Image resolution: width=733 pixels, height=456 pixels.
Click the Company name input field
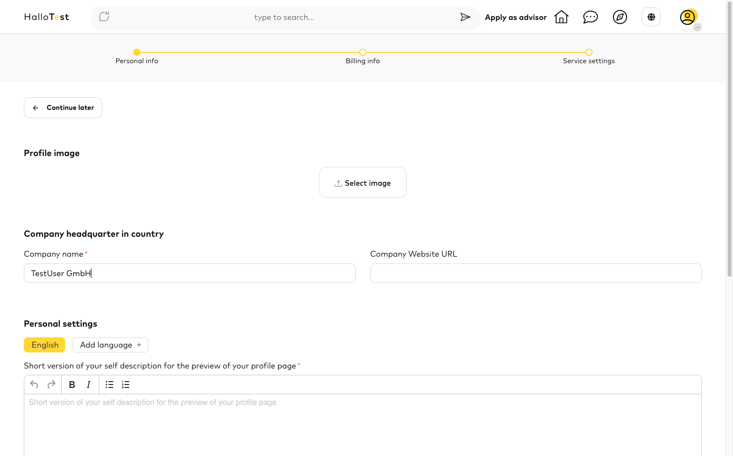click(x=190, y=273)
